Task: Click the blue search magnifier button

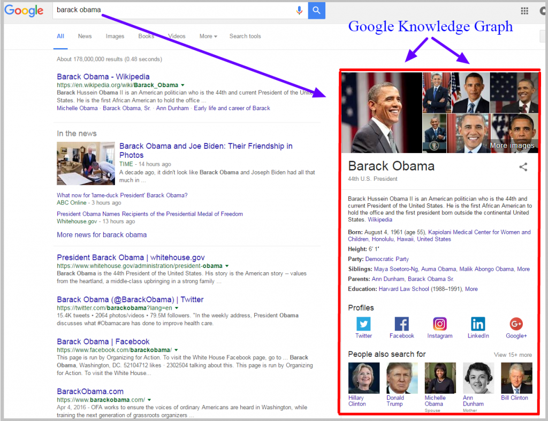Action: coord(316,11)
